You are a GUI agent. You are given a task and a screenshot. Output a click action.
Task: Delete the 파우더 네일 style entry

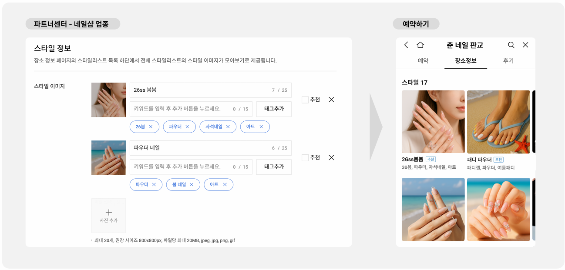[331, 157]
